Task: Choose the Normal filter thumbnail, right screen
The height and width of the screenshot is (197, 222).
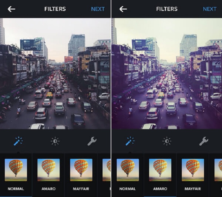Action: pos(128,170)
